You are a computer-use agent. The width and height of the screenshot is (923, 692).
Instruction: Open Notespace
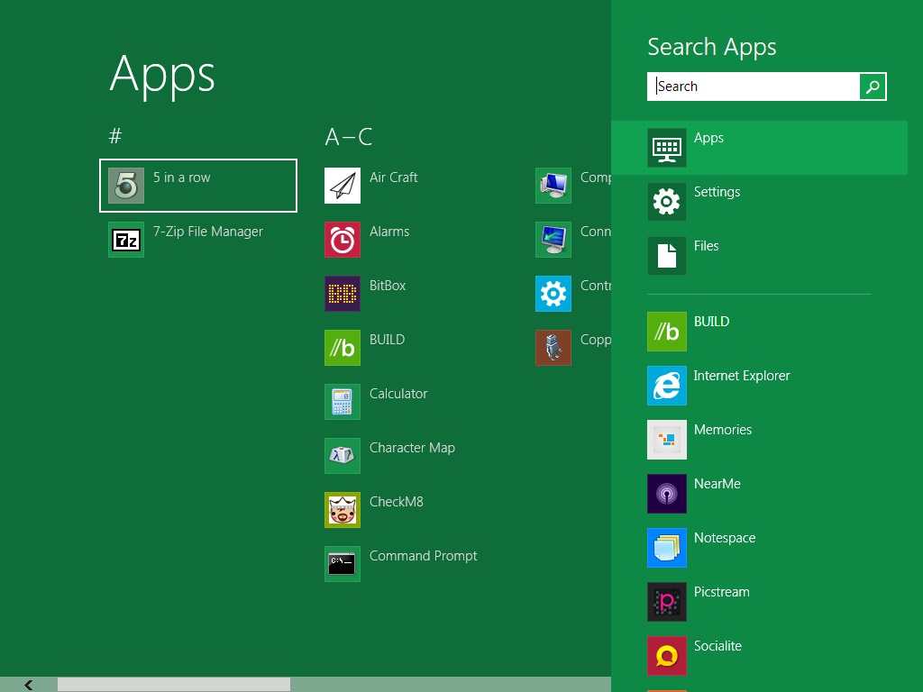tap(724, 538)
